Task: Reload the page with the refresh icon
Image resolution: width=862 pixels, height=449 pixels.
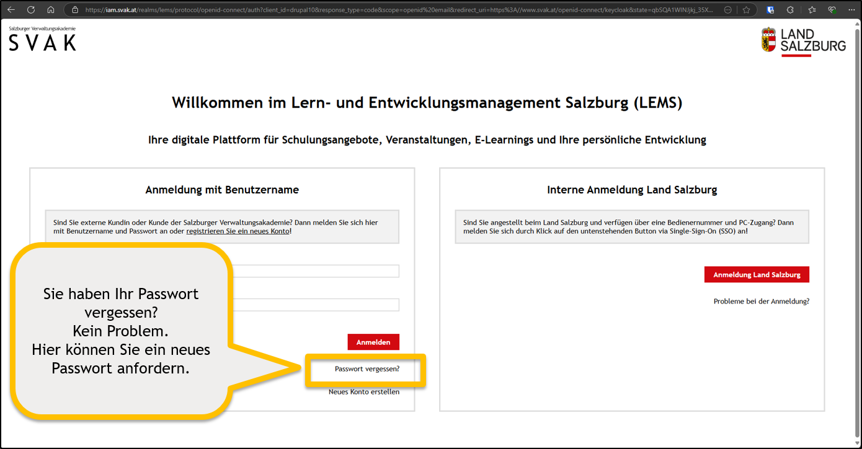Action: (31, 10)
